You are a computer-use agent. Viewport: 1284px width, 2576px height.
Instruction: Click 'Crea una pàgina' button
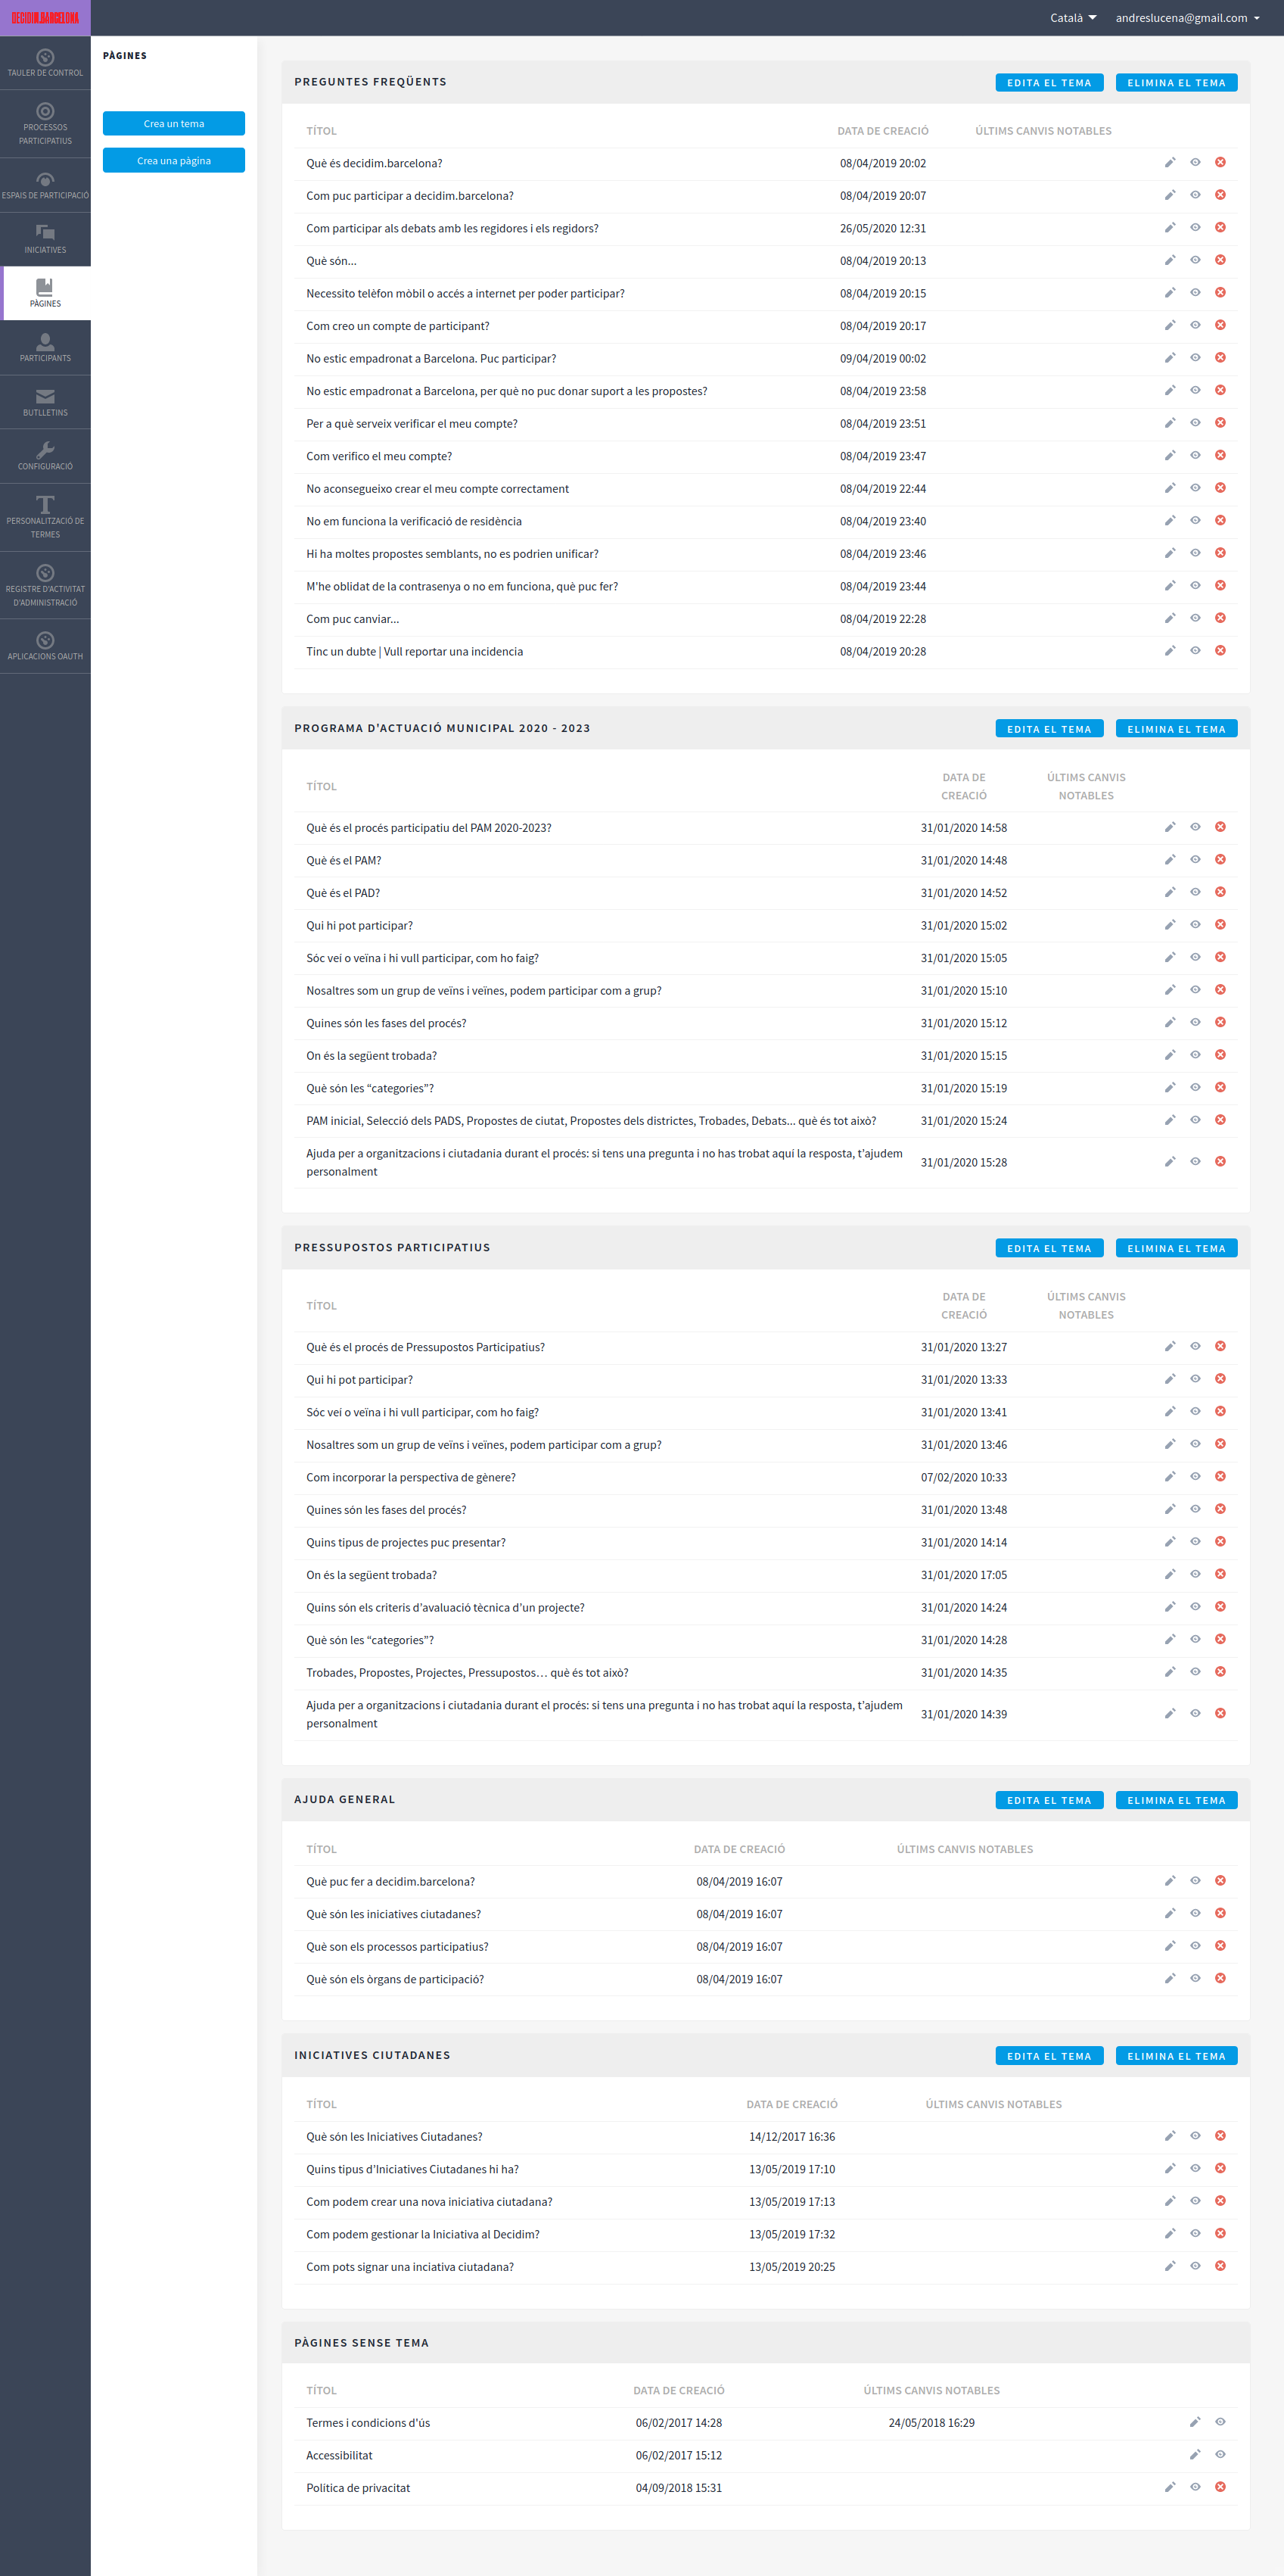pos(174,160)
